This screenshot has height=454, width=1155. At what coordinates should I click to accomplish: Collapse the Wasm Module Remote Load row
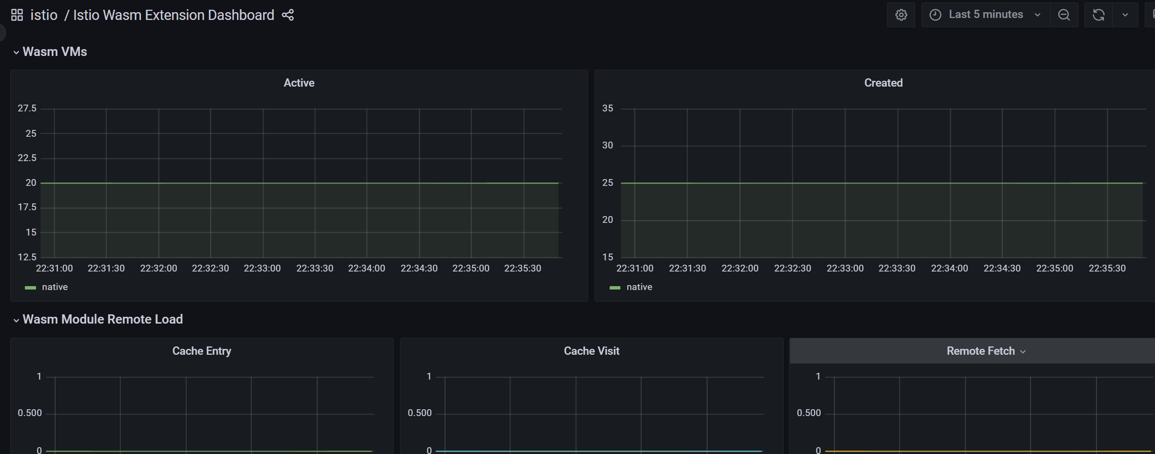(16, 320)
